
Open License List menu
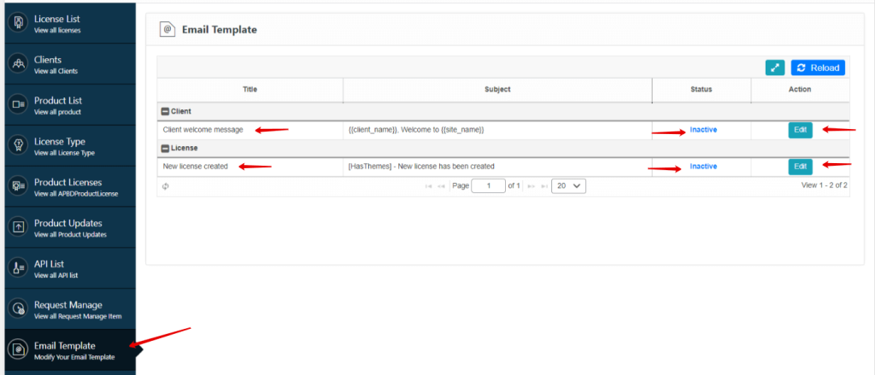70,23
